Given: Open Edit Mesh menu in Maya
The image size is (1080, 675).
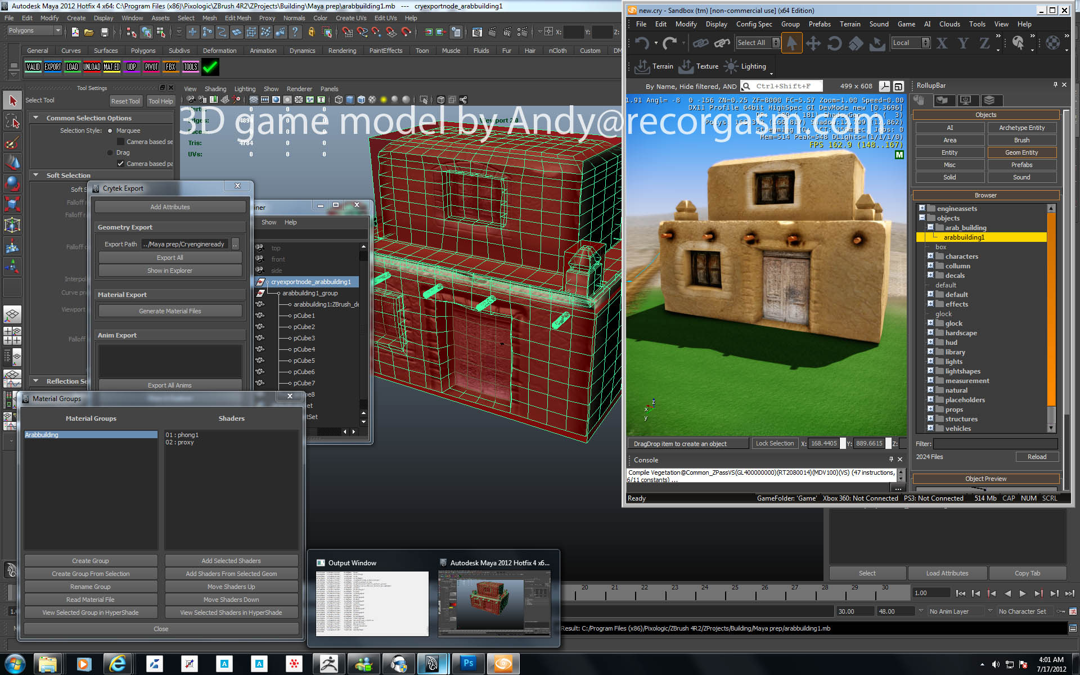Looking at the screenshot, I should 238,18.
